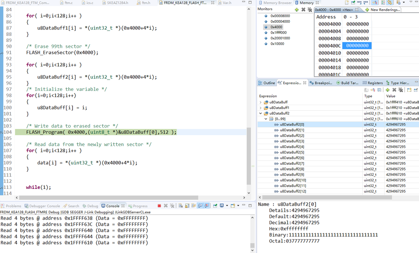Toggle split pane in Memory view
The image size is (419, 253).
(x=383, y=3)
